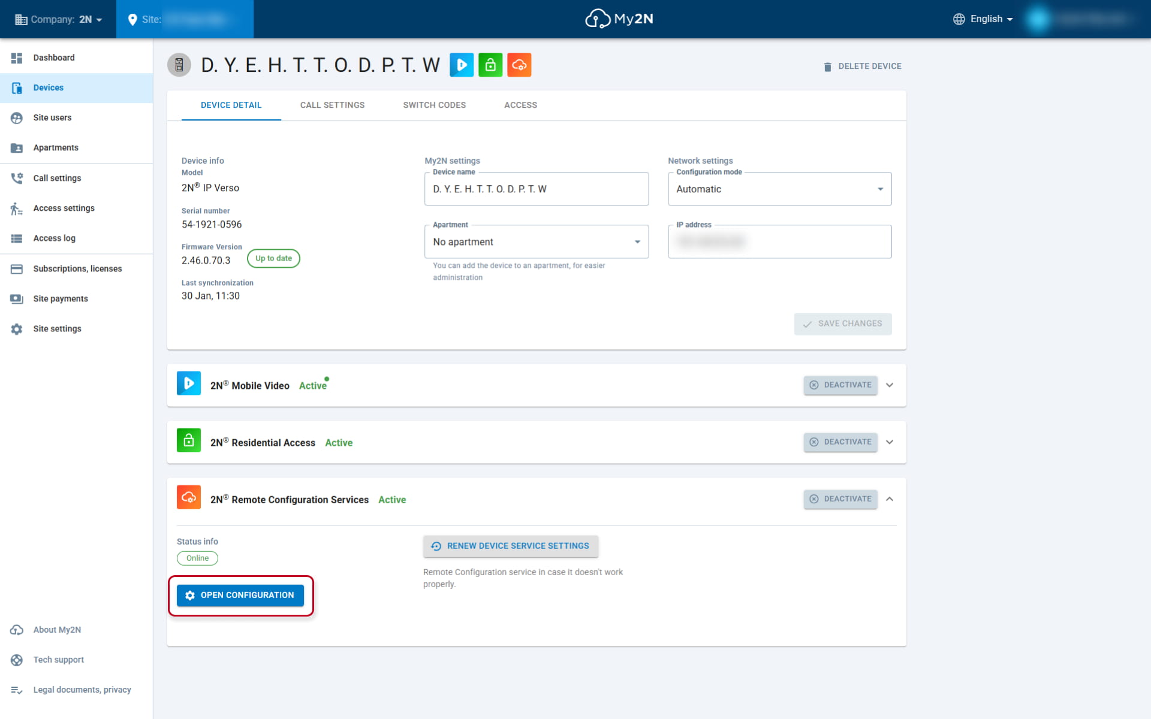1151x719 pixels.
Task: Click the orange cloud icon in Remote Configuration row
Action: click(x=189, y=497)
